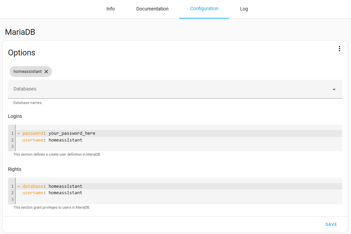Open the Documentation tab

point(152,9)
